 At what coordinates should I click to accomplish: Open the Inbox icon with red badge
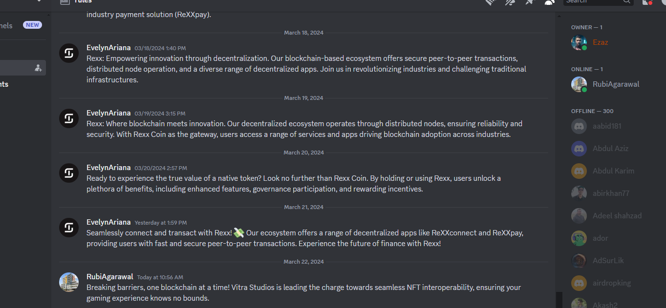[x=646, y=2]
